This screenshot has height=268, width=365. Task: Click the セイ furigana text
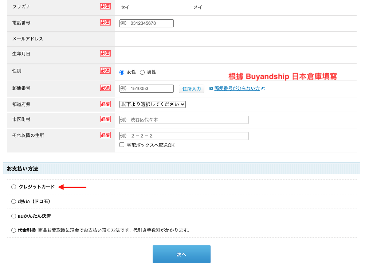125,7
